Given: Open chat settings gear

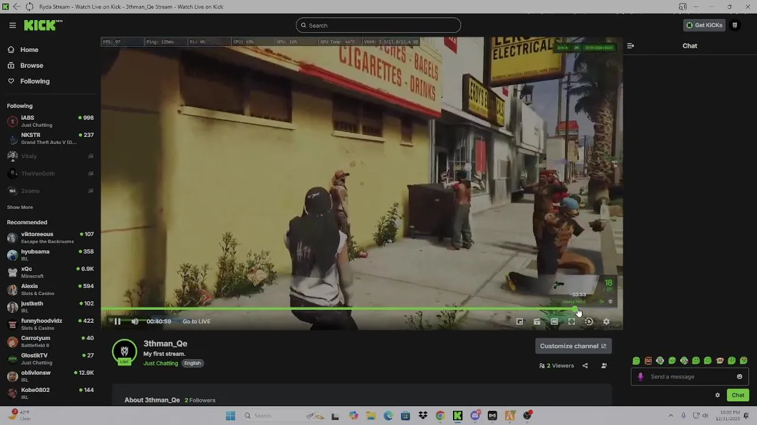Looking at the screenshot, I should pyautogui.click(x=717, y=395).
